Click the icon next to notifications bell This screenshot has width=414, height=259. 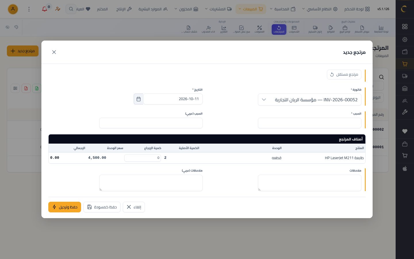(58, 9)
